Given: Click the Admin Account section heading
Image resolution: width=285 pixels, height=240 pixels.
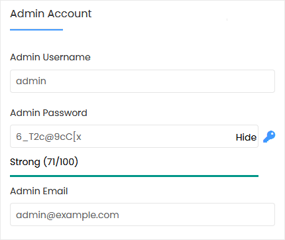Looking at the screenshot, I should (x=51, y=14).
